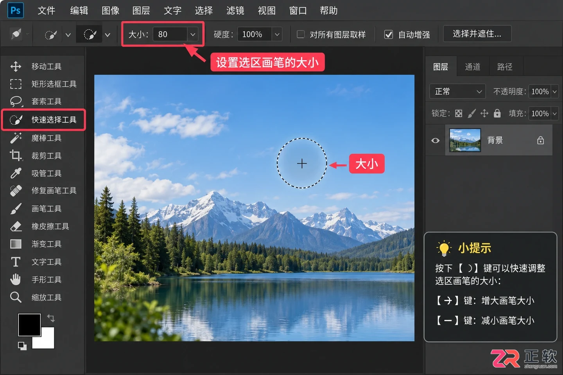
Task: Open the 窗口 menu
Action: pyautogui.click(x=298, y=11)
